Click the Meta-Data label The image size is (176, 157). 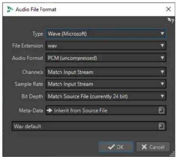click(x=31, y=110)
